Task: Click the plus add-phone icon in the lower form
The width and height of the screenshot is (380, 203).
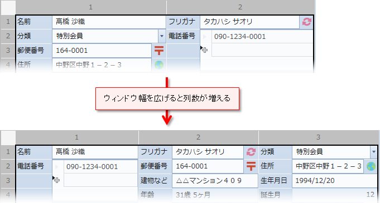Action: coord(57,180)
